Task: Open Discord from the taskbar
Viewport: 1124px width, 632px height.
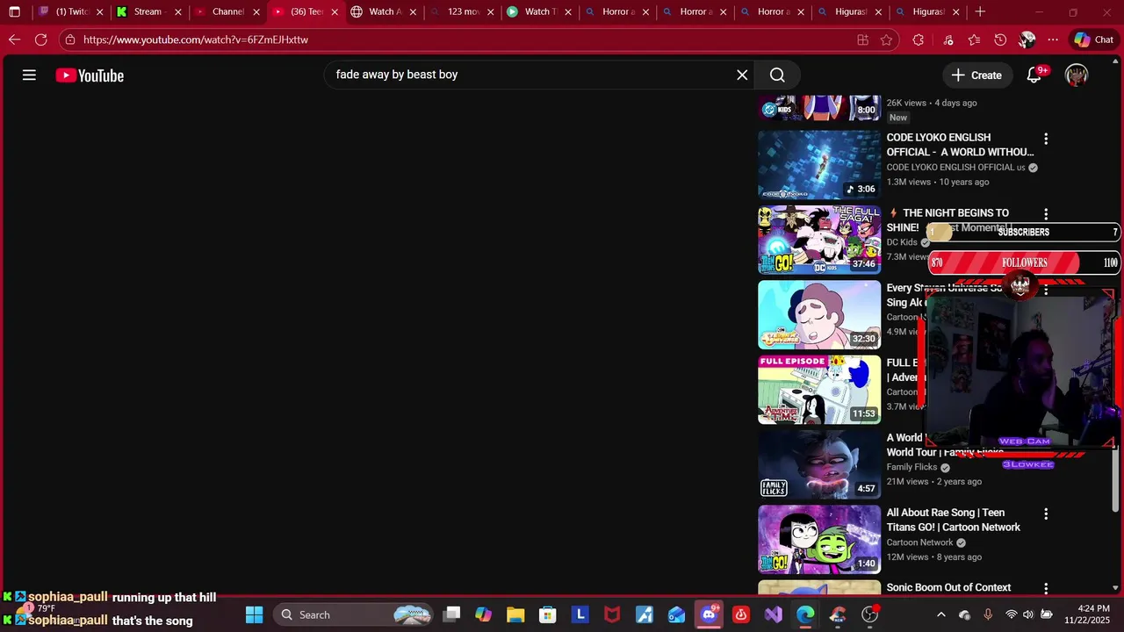Action: coord(709,614)
